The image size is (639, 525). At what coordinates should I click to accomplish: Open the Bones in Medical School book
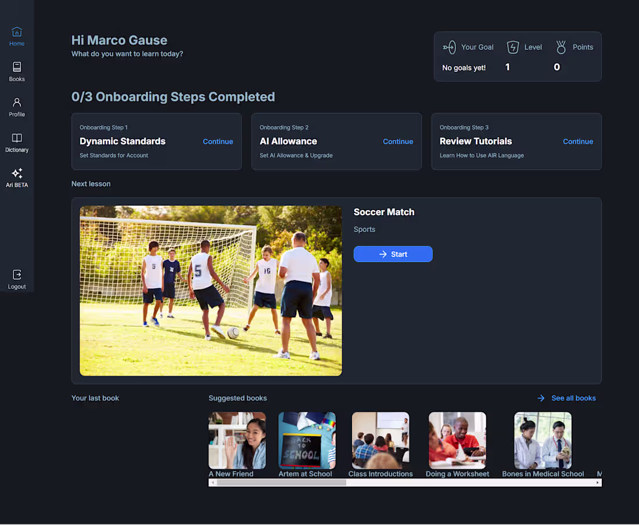coord(542,440)
